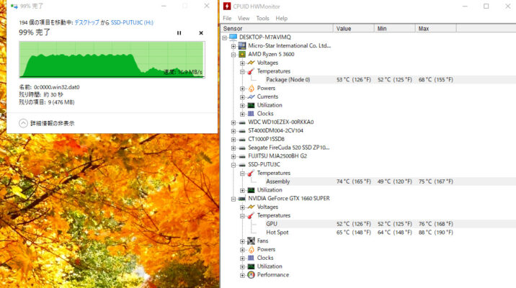This screenshot has height=288, width=516.
Task: Open the デスクトップ source link
Action: [x=87, y=22]
